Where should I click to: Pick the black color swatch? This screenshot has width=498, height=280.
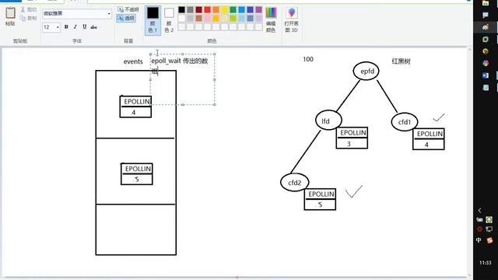pyautogui.click(x=181, y=10)
